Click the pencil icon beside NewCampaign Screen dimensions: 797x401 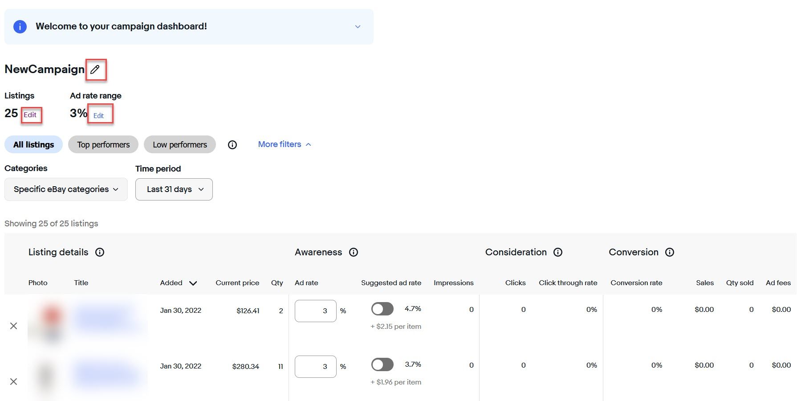(x=95, y=70)
